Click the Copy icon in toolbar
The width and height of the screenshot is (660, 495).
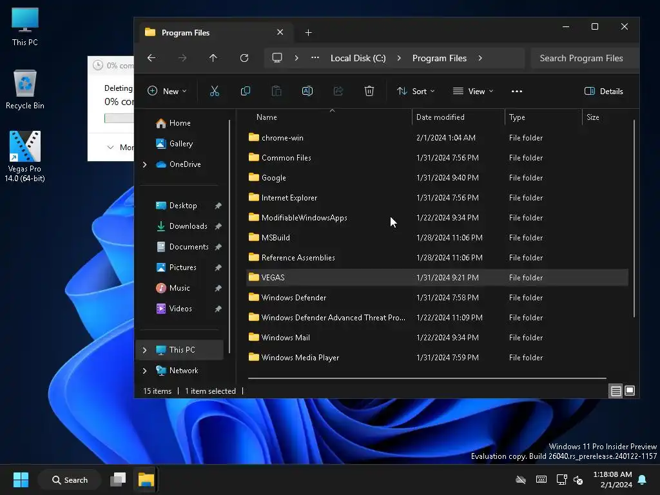tap(246, 91)
